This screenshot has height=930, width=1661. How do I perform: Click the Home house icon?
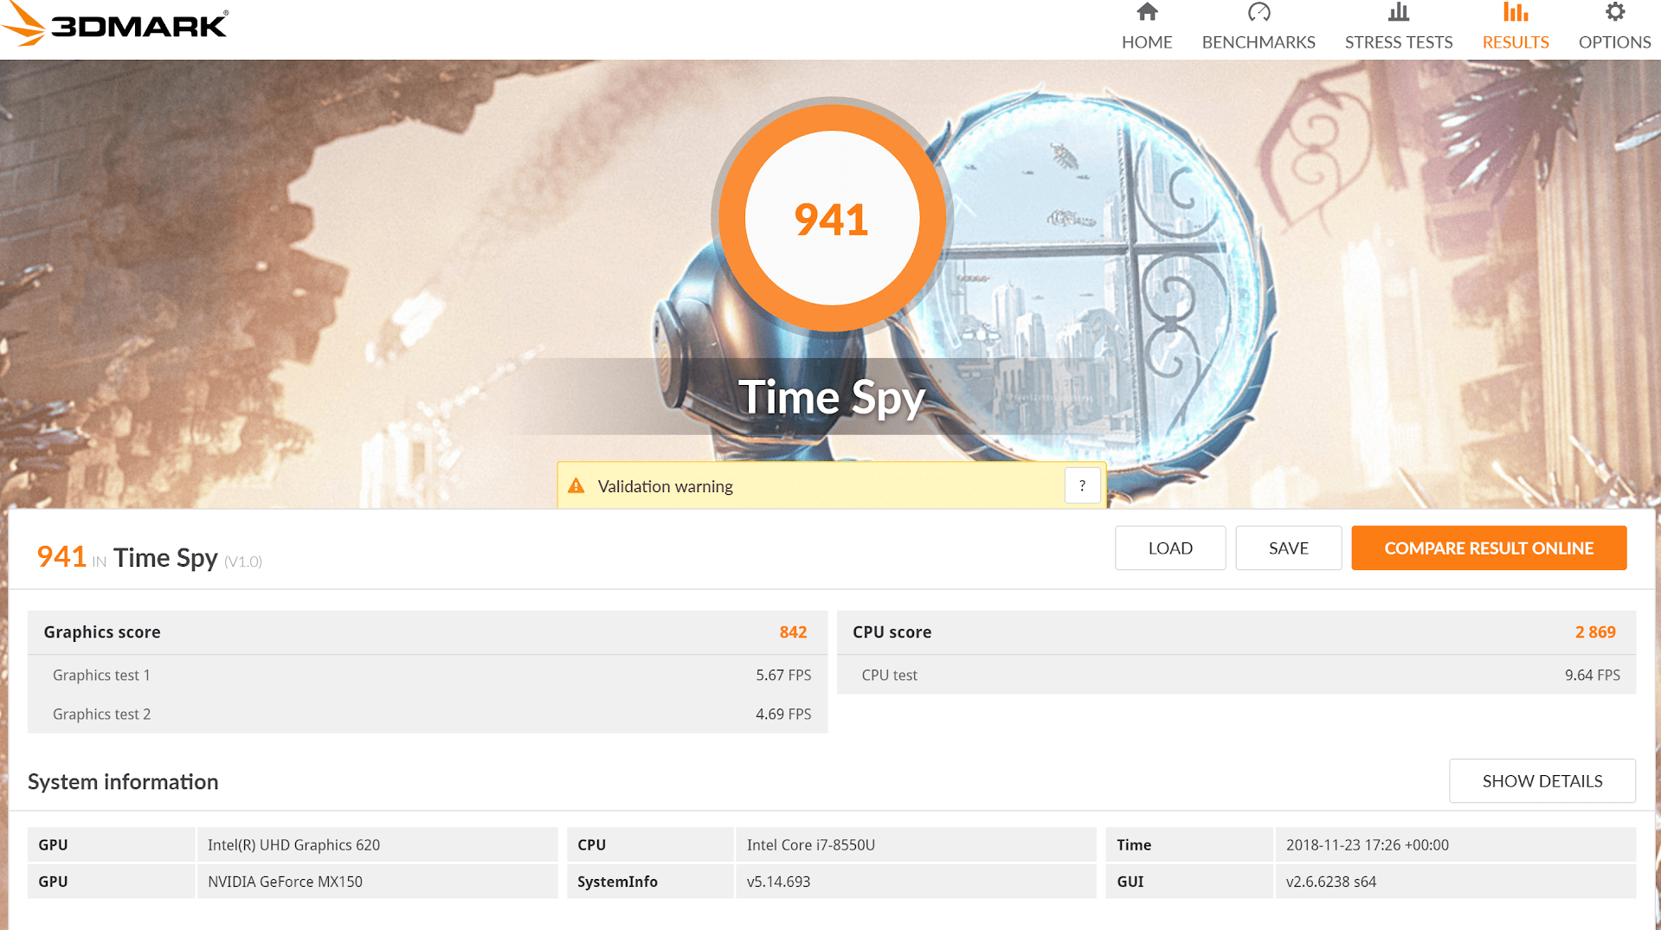tap(1147, 12)
